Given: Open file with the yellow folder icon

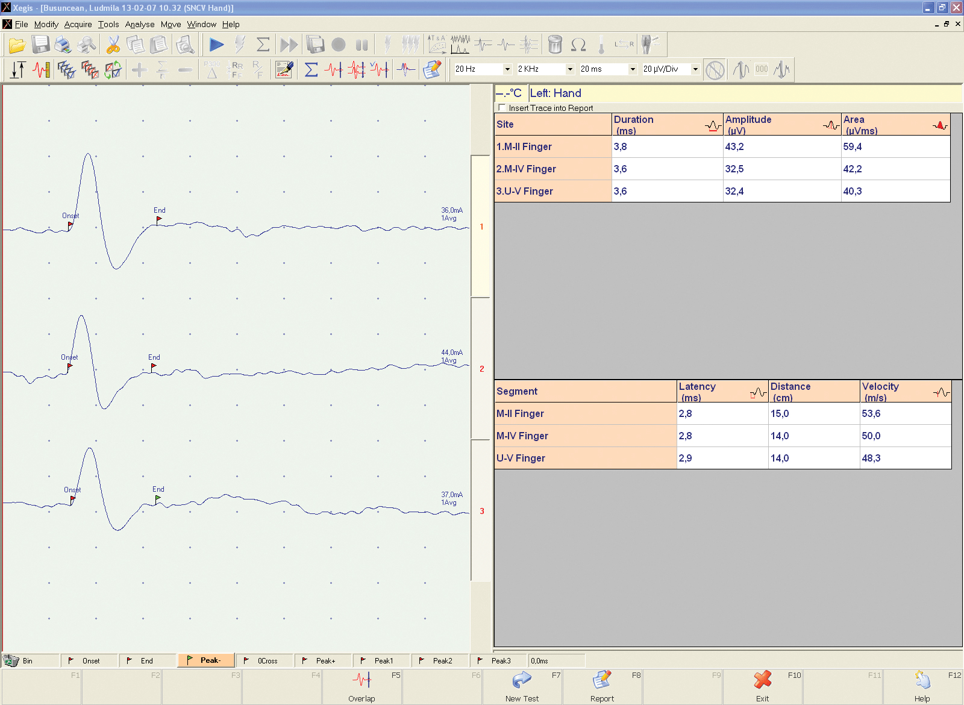Looking at the screenshot, I should 17,45.
